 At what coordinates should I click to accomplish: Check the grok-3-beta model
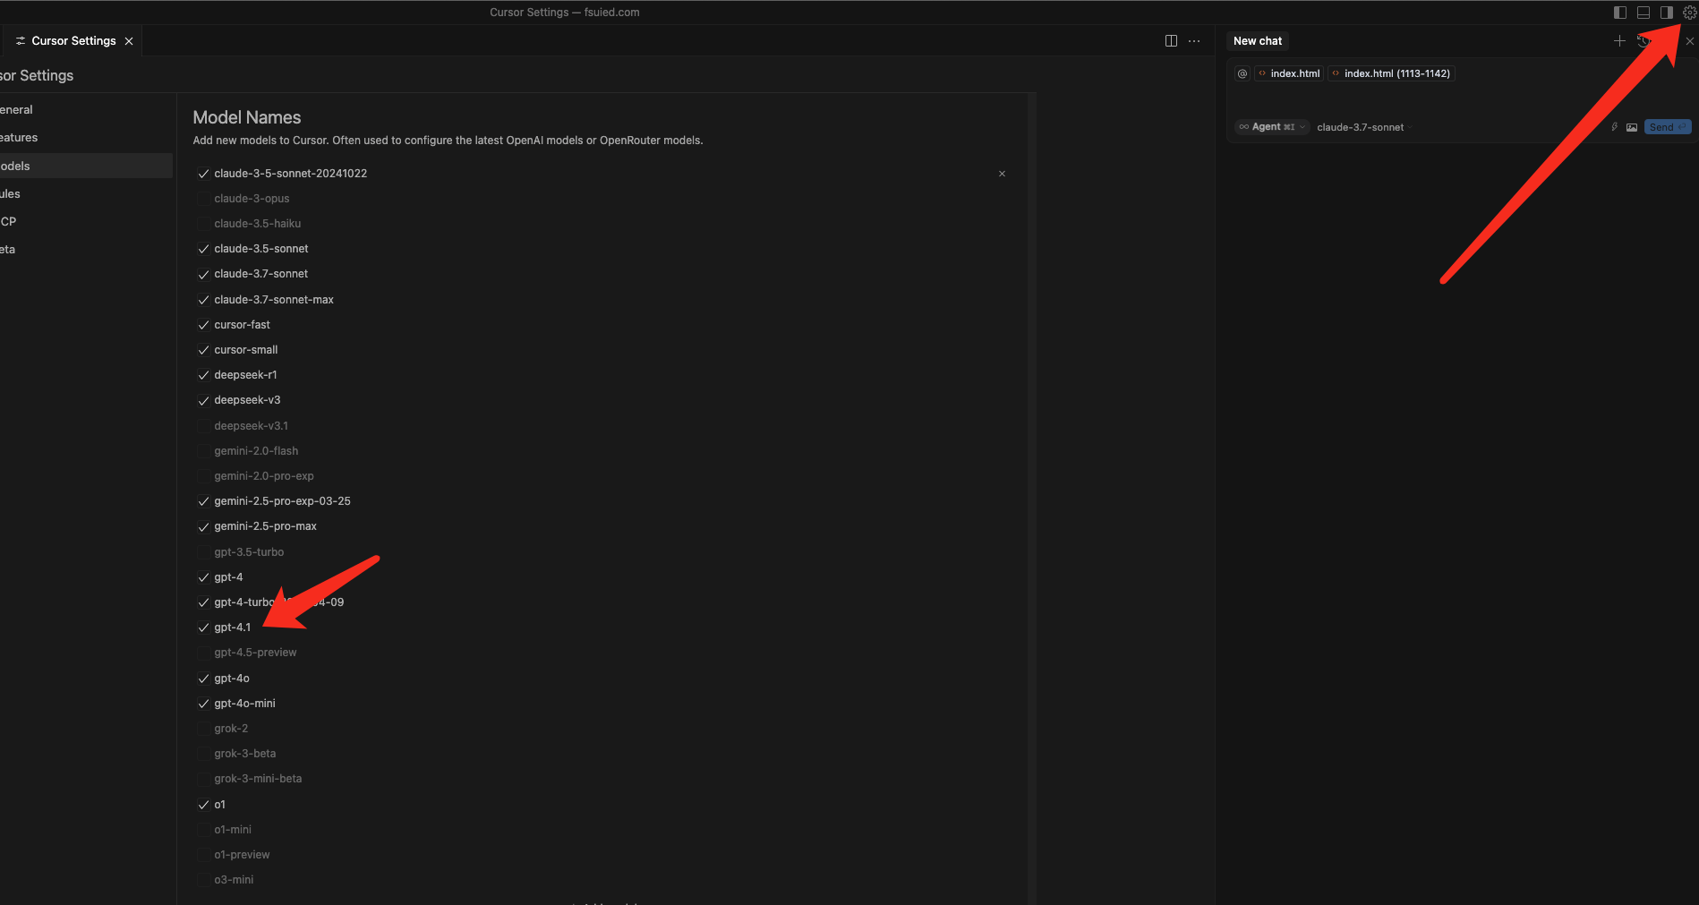(x=203, y=754)
